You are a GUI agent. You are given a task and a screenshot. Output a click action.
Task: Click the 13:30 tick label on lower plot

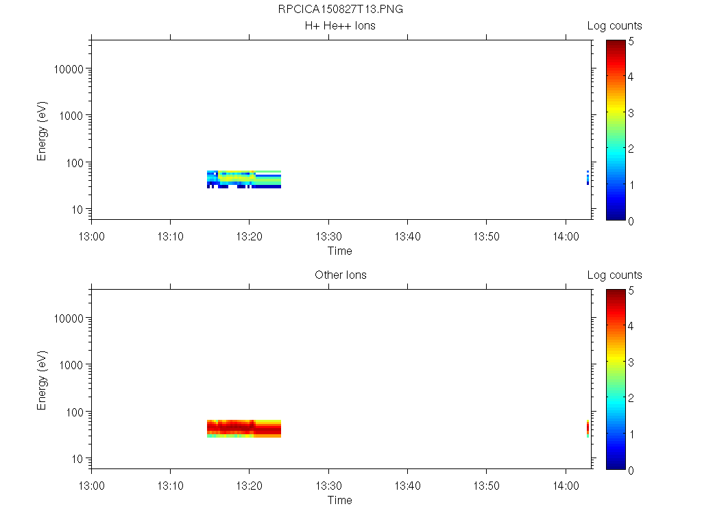328,486
